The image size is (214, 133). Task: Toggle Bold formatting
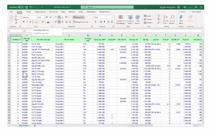pyautogui.click(x=24, y=22)
